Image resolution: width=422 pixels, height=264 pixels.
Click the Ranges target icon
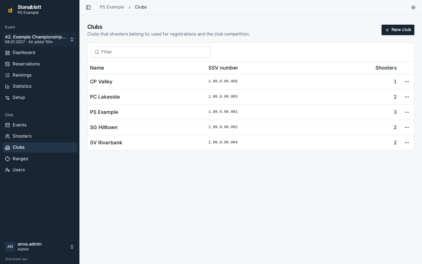(8, 159)
